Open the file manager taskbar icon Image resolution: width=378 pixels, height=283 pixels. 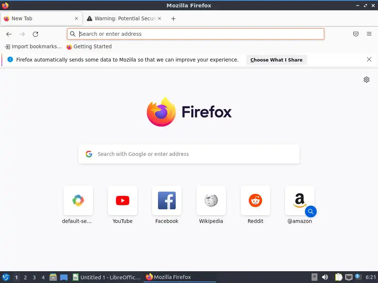[53, 277]
